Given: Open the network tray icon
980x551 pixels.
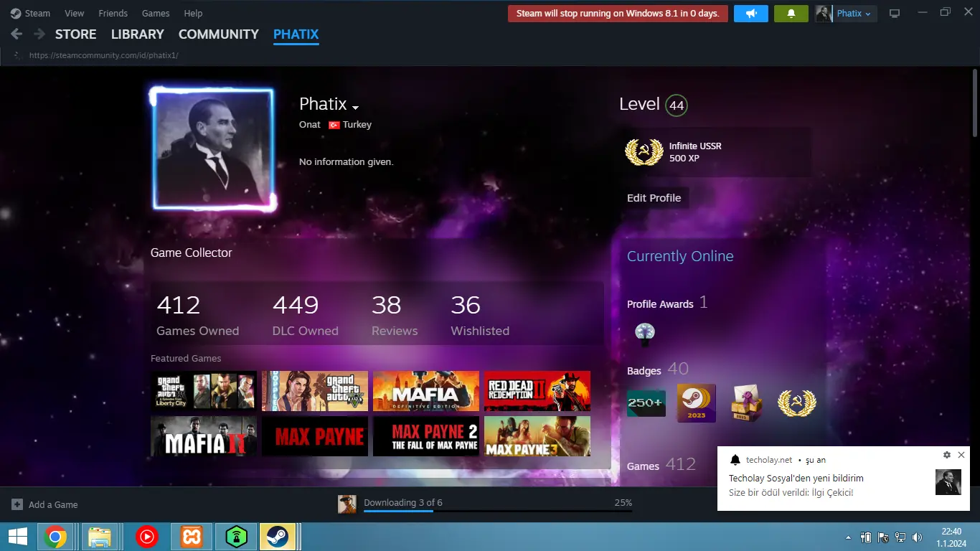Looking at the screenshot, I should pos(900,537).
